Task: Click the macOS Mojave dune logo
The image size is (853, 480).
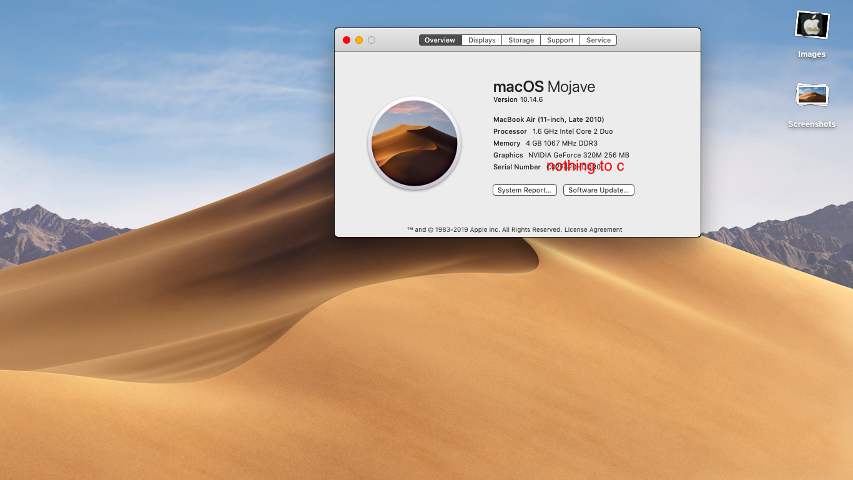Action: point(415,143)
